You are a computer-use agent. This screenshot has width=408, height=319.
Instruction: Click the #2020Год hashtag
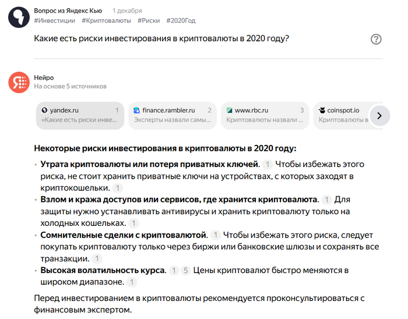[x=181, y=20]
